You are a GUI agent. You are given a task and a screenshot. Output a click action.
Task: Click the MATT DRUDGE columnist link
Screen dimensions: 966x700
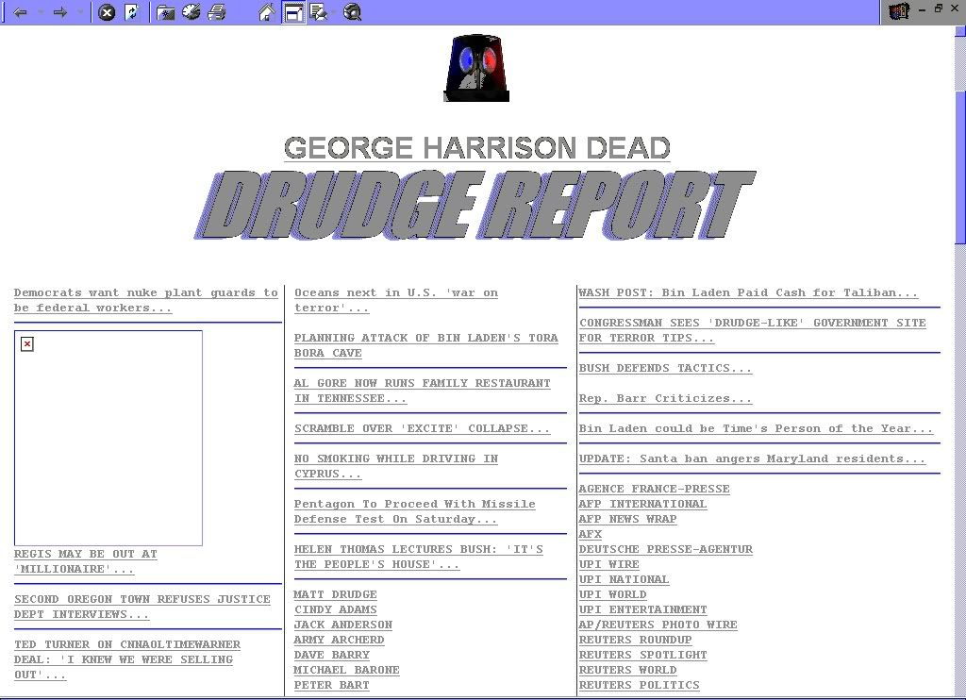pos(335,594)
